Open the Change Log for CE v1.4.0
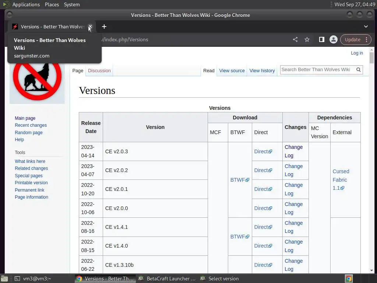The height and width of the screenshot is (283, 377). [293, 246]
